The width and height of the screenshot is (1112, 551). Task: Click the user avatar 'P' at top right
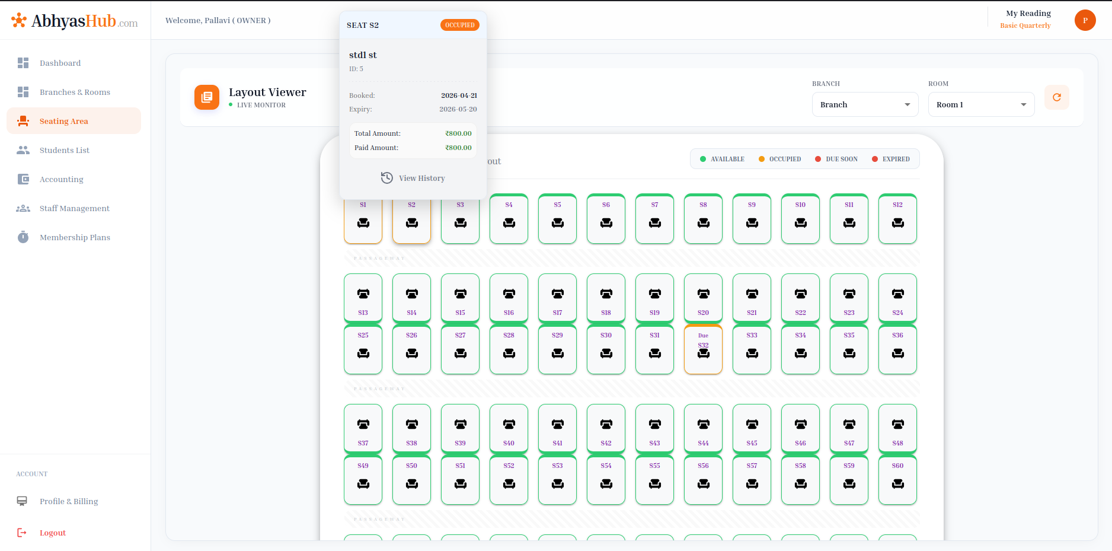tap(1085, 20)
